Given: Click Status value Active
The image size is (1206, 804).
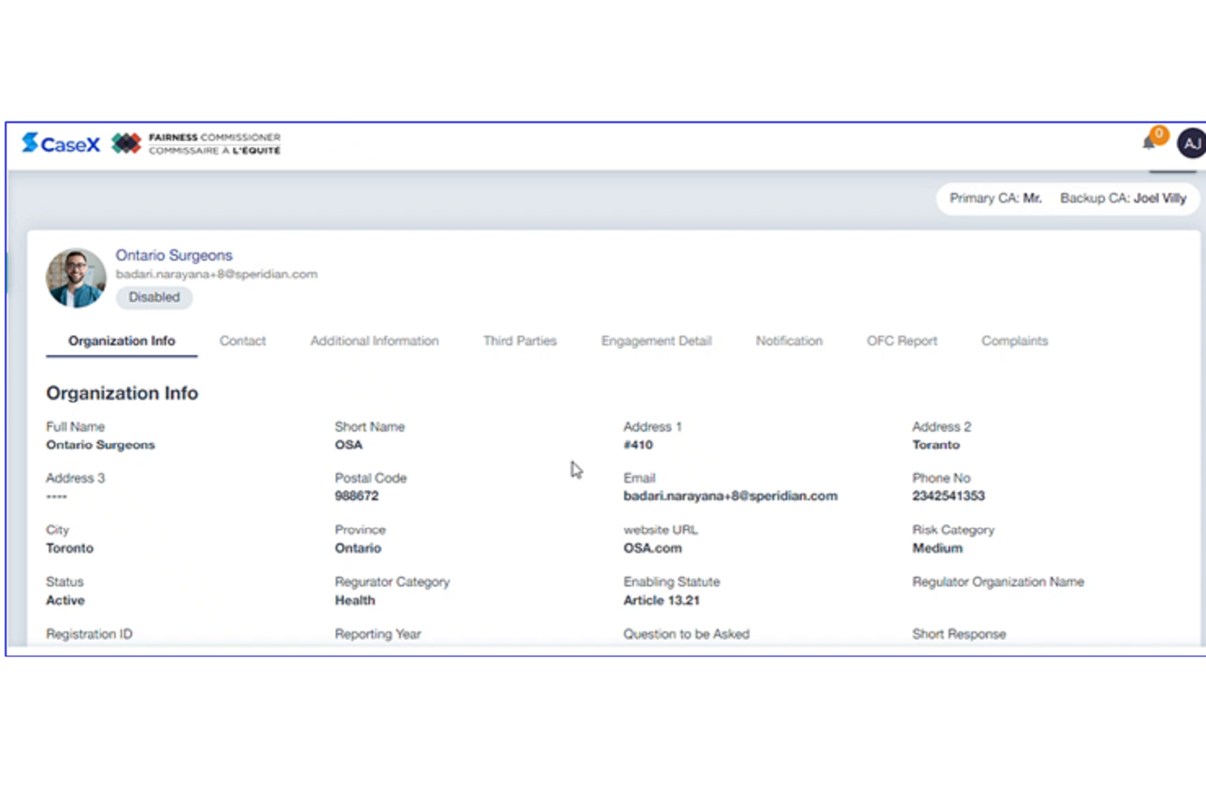Looking at the screenshot, I should click(65, 600).
